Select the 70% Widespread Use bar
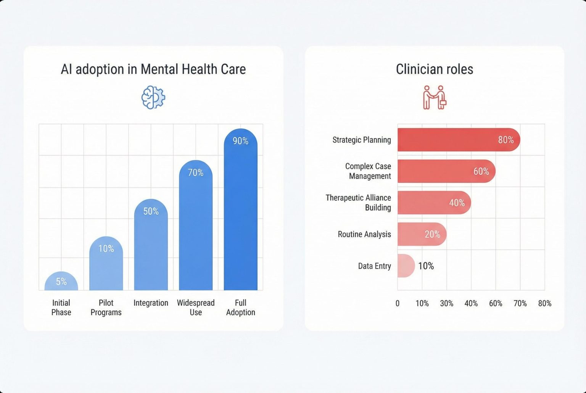 coord(195,229)
